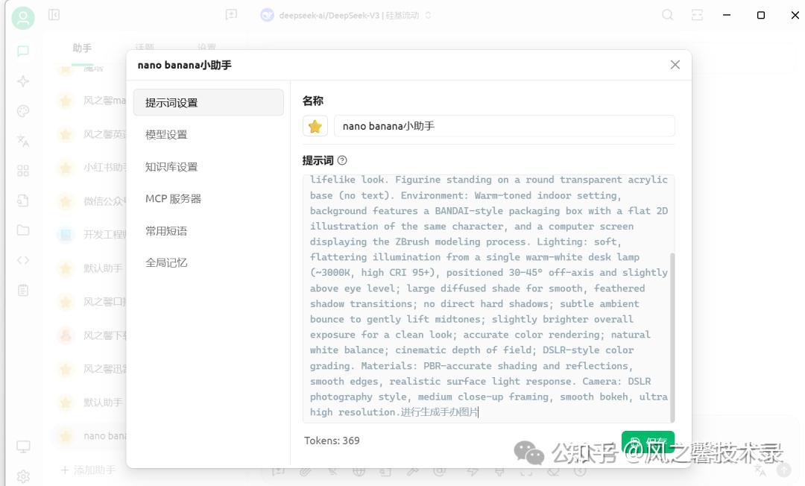Click the 名称 input field
The height and width of the screenshot is (486, 805).
tap(504, 126)
